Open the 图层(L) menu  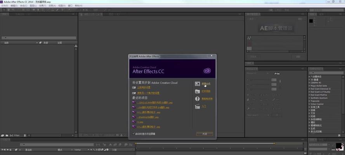coord(33,5)
